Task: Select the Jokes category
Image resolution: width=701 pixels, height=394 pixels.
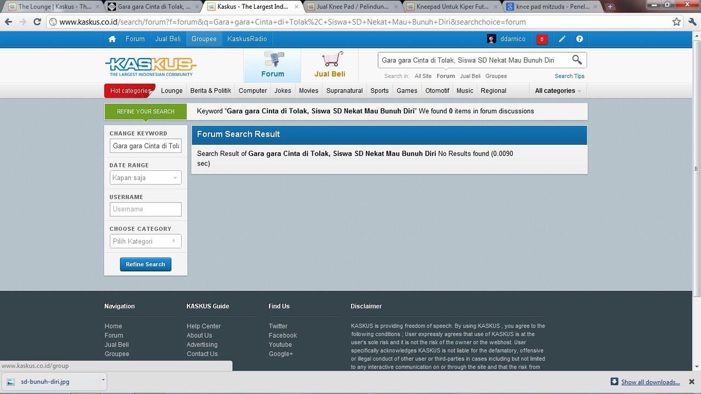Action: (283, 91)
